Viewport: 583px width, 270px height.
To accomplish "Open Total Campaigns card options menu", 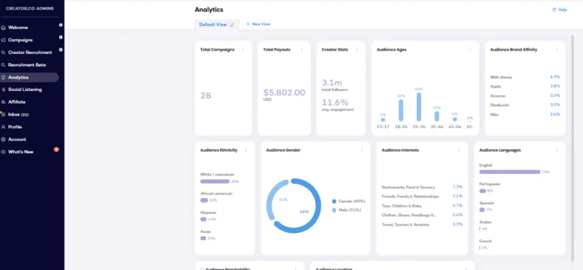I will click(x=243, y=50).
